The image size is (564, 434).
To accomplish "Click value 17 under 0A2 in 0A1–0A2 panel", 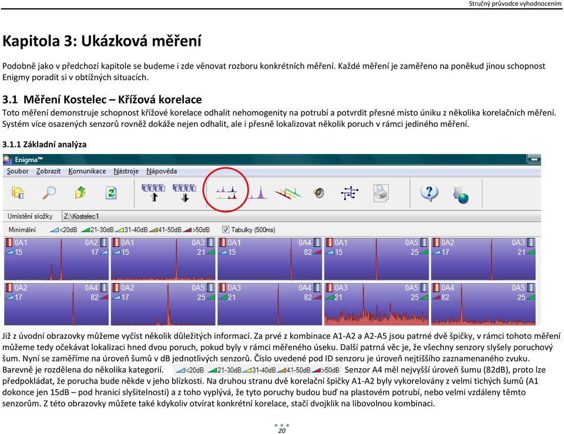I will (x=95, y=253).
